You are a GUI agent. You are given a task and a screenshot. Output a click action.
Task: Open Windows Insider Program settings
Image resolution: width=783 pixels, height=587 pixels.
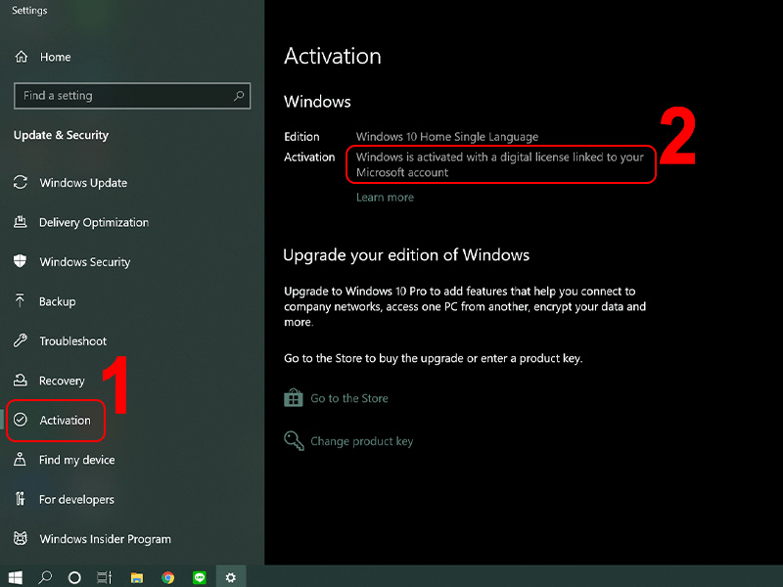tap(106, 539)
